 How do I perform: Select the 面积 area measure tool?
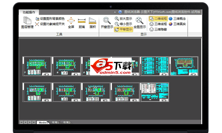(93, 23)
